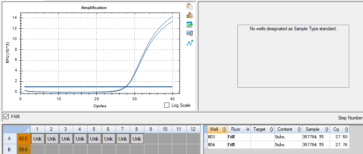Select plate column header 4
363x154 pixels.
pyautogui.click(x=80, y=129)
